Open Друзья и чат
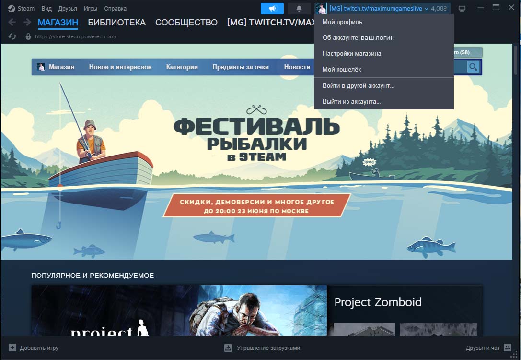Image resolution: width=521 pixels, height=360 pixels. (483, 348)
